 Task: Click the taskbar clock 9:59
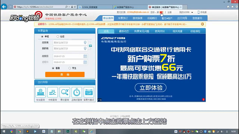pos(233,132)
